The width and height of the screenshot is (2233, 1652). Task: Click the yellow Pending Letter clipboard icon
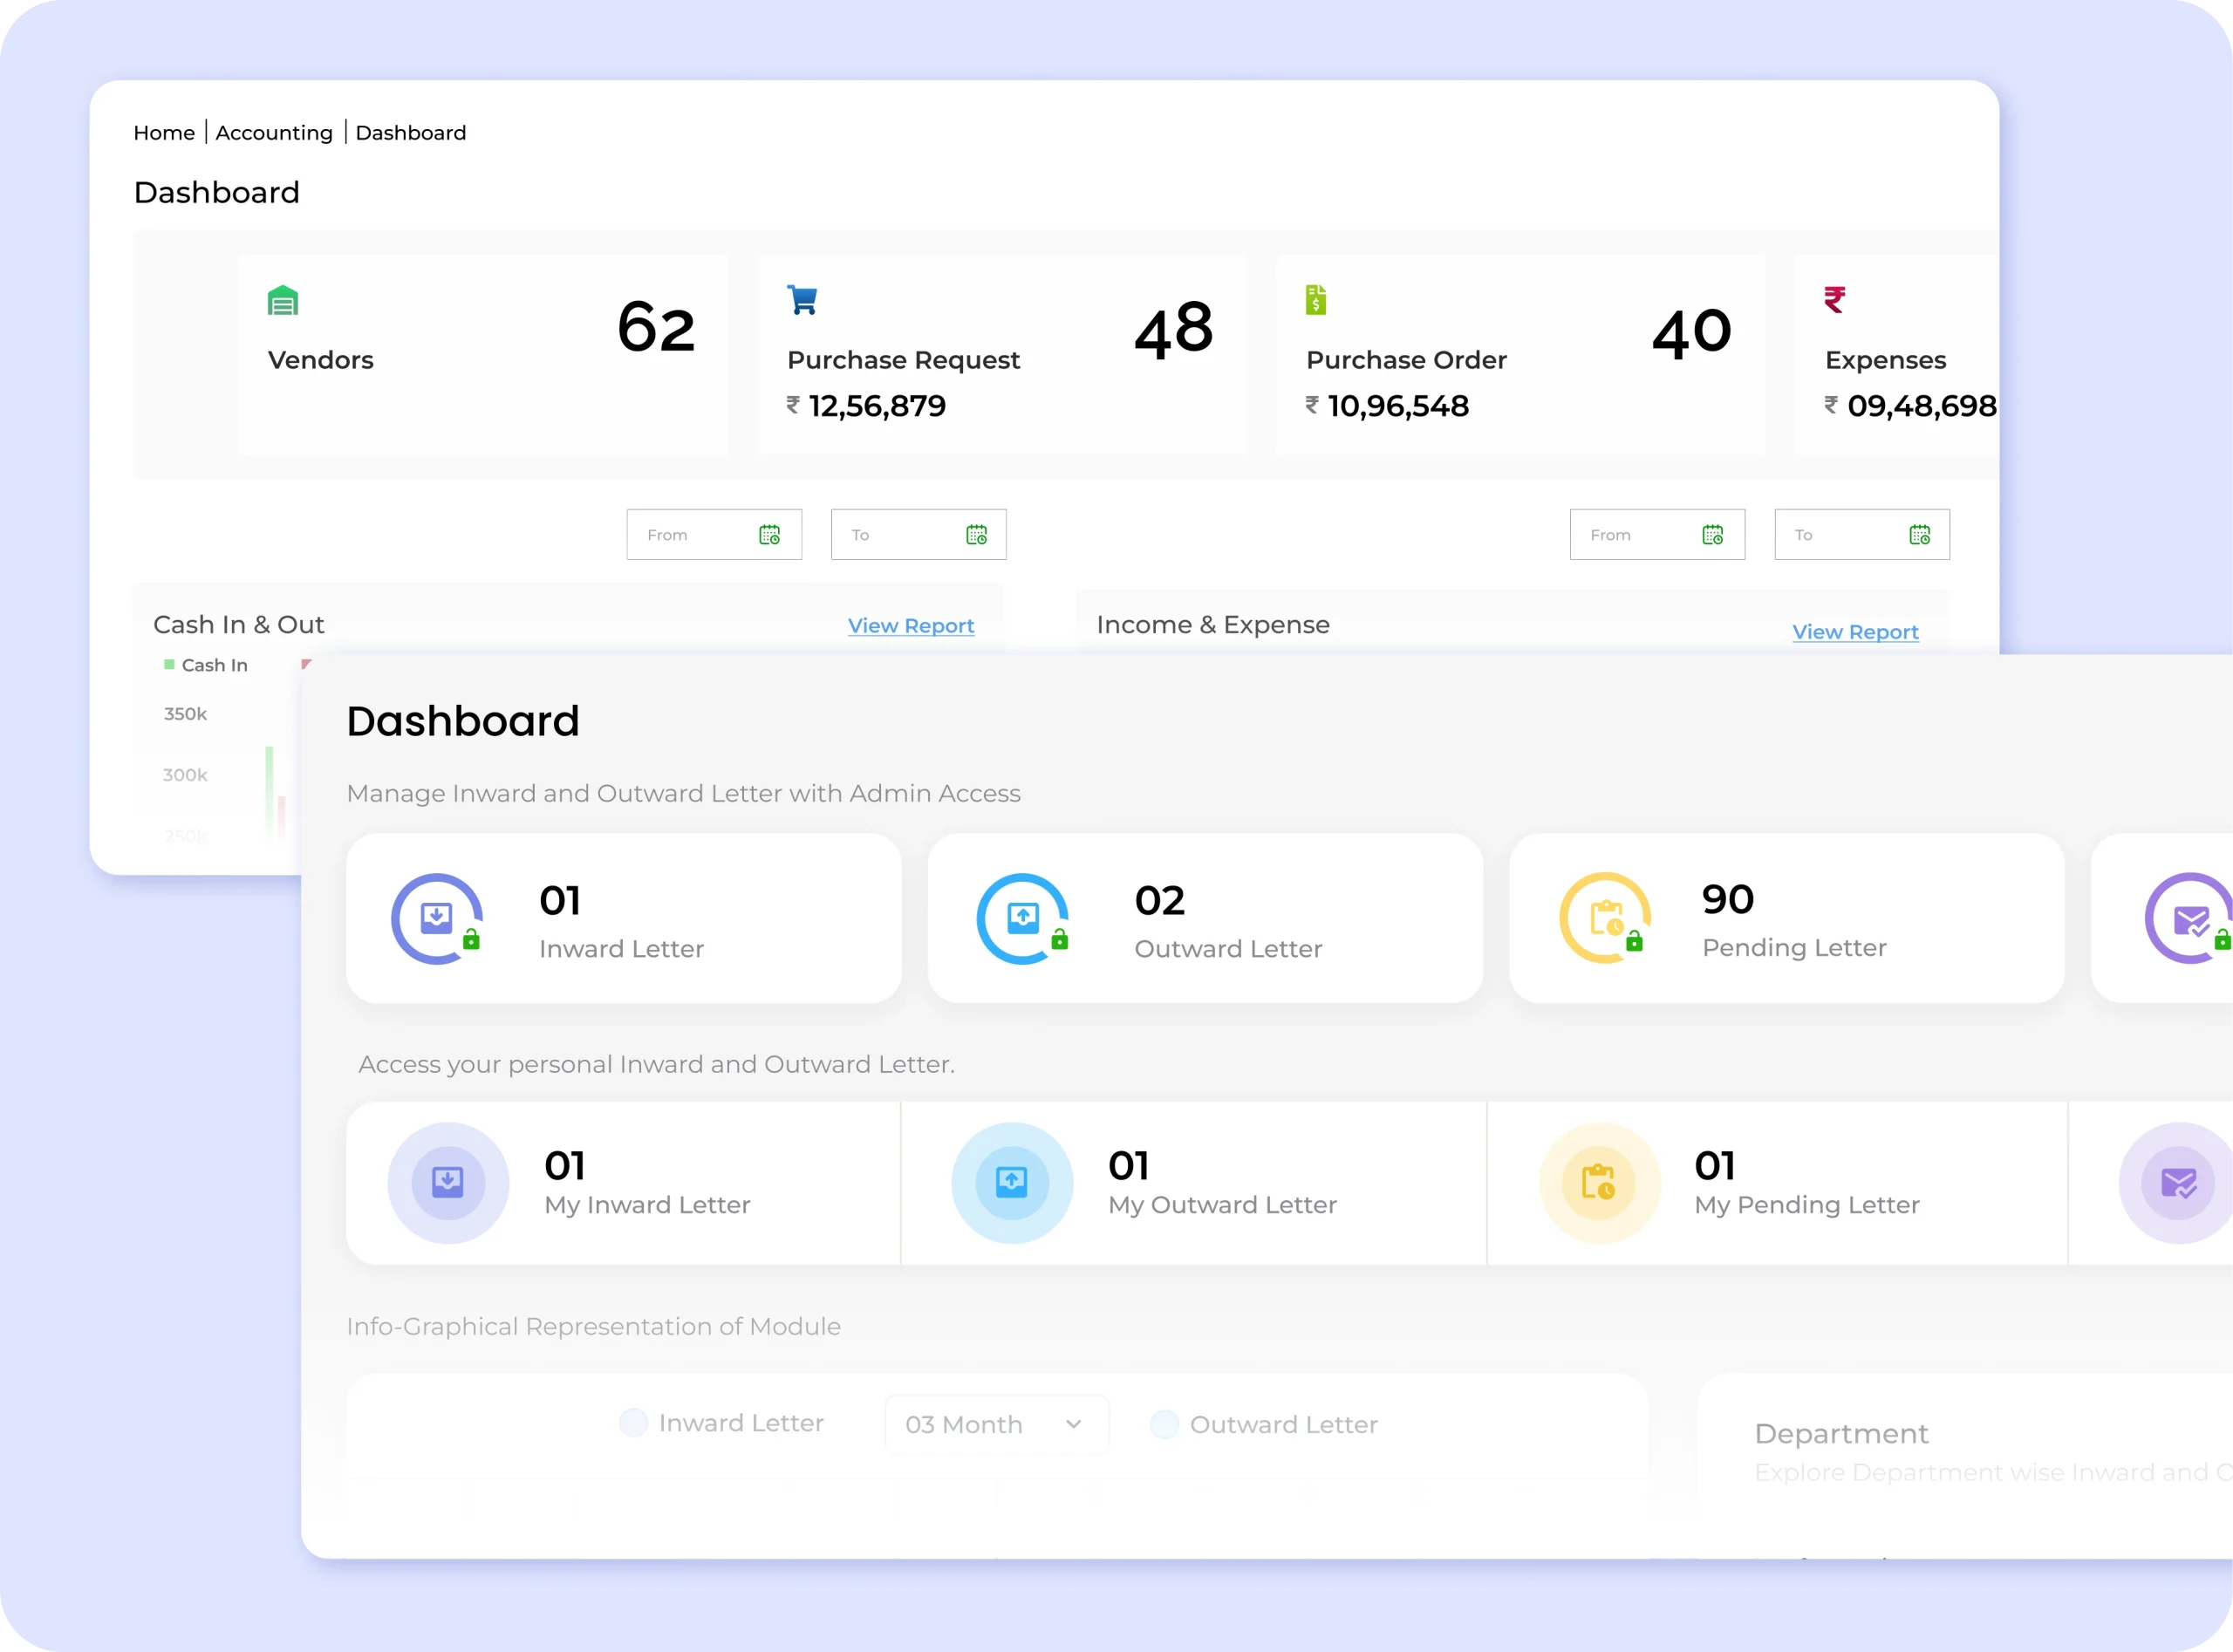click(x=1605, y=918)
